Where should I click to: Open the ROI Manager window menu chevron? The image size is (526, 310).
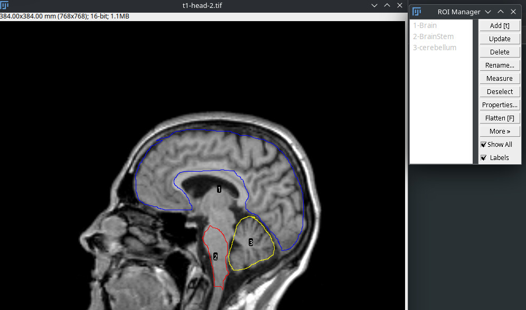(x=488, y=11)
